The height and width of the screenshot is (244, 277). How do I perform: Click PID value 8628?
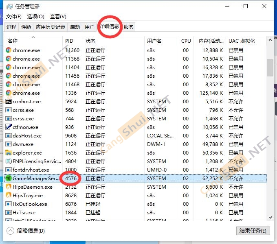pyautogui.click(x=71, y=195)
